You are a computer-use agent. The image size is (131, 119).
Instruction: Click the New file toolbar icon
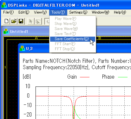pyautogui.click(x=7, y=21)
